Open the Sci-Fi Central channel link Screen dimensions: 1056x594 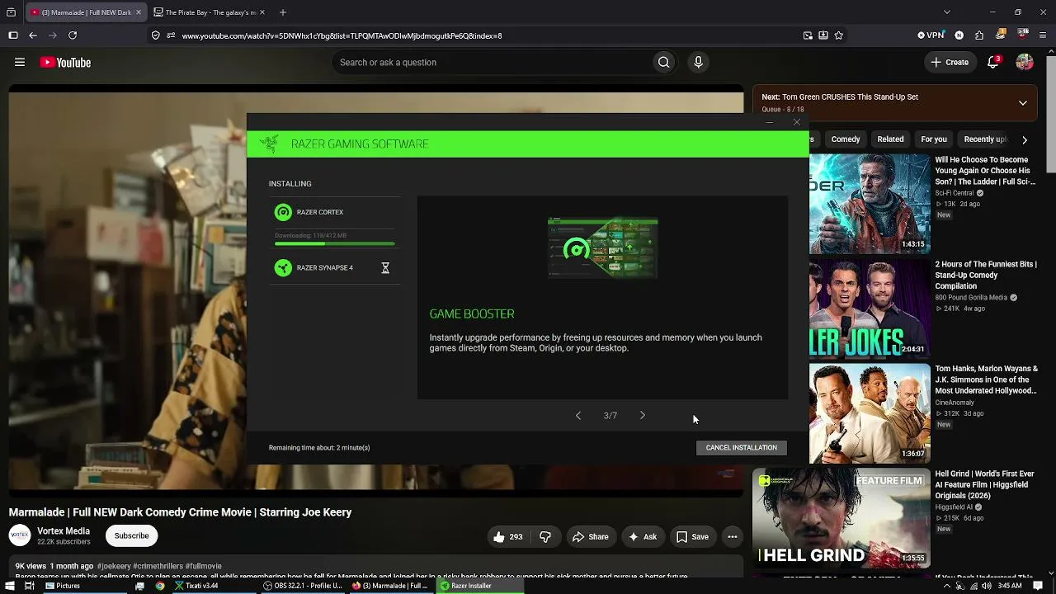pos(955,193)
